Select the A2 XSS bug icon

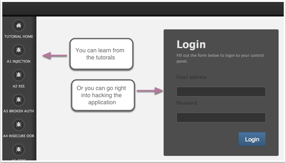[x=19, y=75]
